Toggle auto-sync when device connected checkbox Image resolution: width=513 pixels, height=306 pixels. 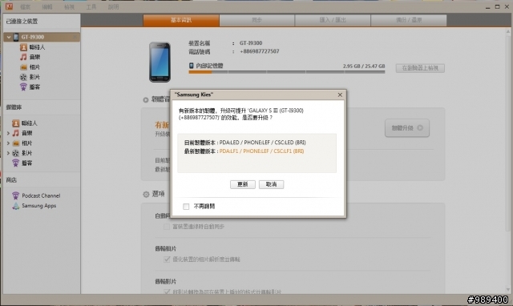(x=167, y=227)
